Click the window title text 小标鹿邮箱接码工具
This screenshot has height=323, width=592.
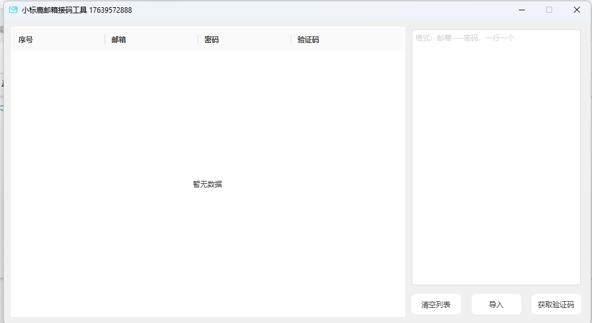(x=54, y=10)
